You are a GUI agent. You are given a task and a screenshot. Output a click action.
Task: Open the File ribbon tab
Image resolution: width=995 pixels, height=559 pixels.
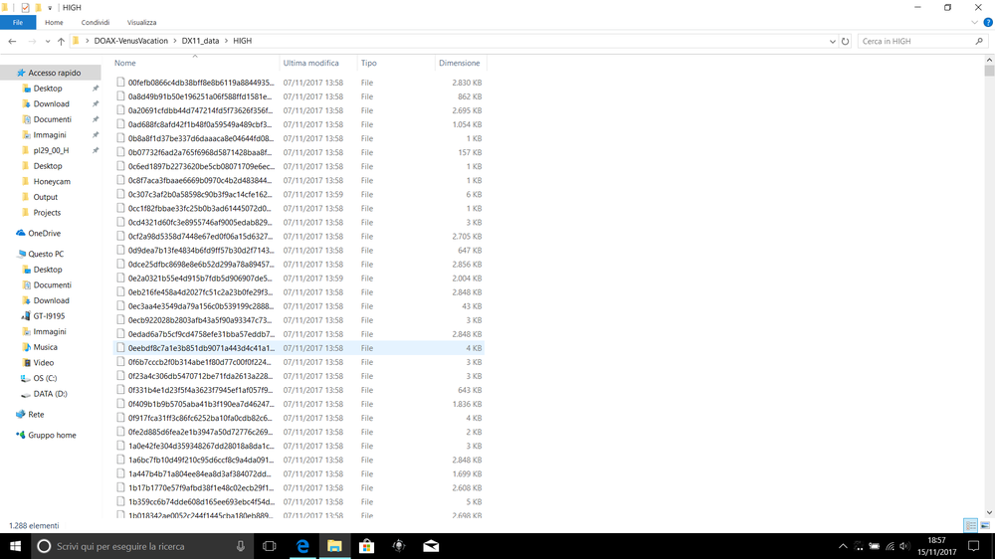point(18,22)
